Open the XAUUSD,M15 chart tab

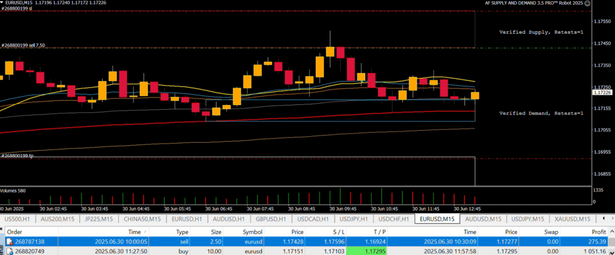pyautogui.click(x=571, y=219)
